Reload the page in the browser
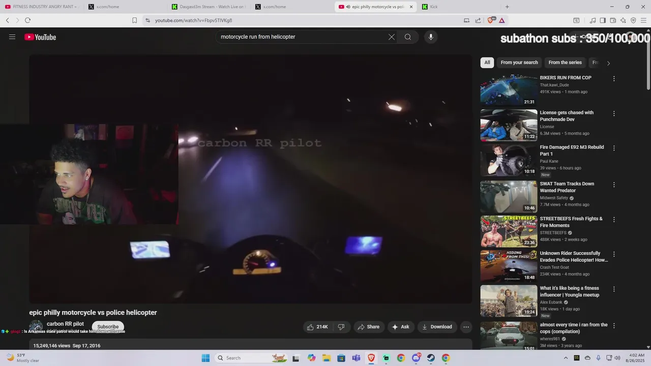 point(27,20)
